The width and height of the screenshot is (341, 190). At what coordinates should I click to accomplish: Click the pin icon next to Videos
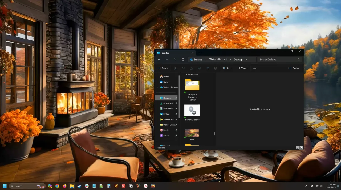[176, 136]
